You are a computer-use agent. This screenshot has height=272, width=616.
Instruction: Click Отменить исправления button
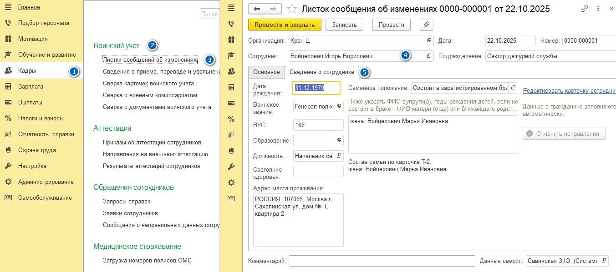click(564, 134)
